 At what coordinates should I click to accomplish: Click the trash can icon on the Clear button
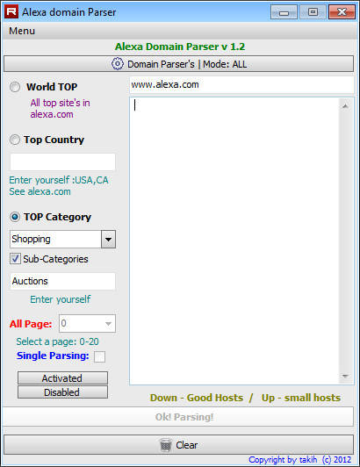(166, 445)
